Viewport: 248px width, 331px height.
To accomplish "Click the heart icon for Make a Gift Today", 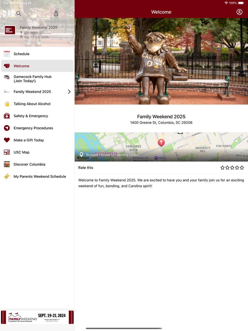I will pos(7,140).
